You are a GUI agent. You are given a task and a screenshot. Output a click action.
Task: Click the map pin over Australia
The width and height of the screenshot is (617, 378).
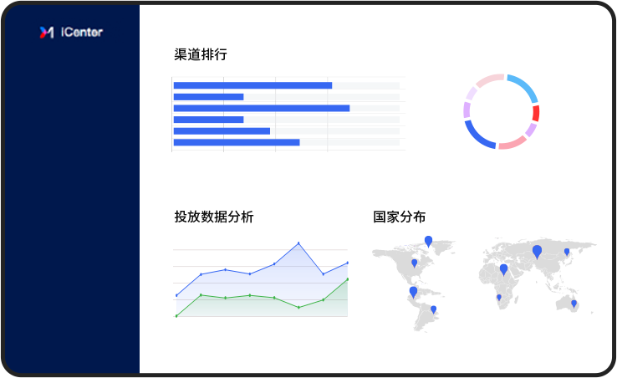tap(574, 304)
